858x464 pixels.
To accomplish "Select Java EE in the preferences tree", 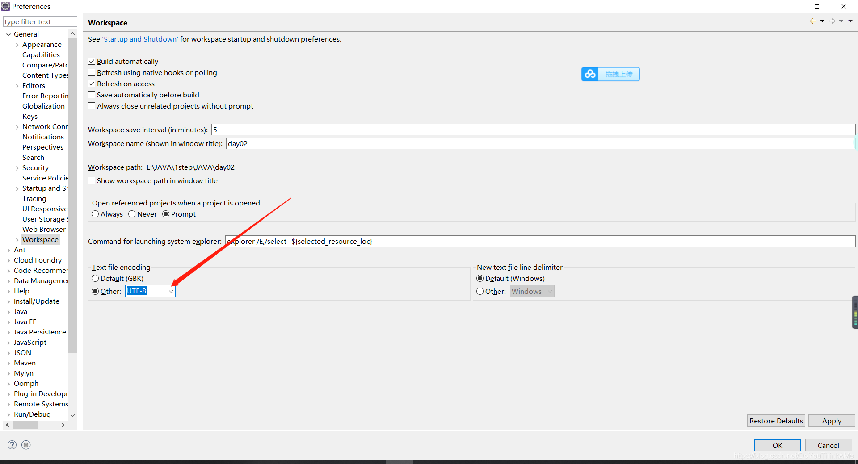I will [x=25, y=322].
